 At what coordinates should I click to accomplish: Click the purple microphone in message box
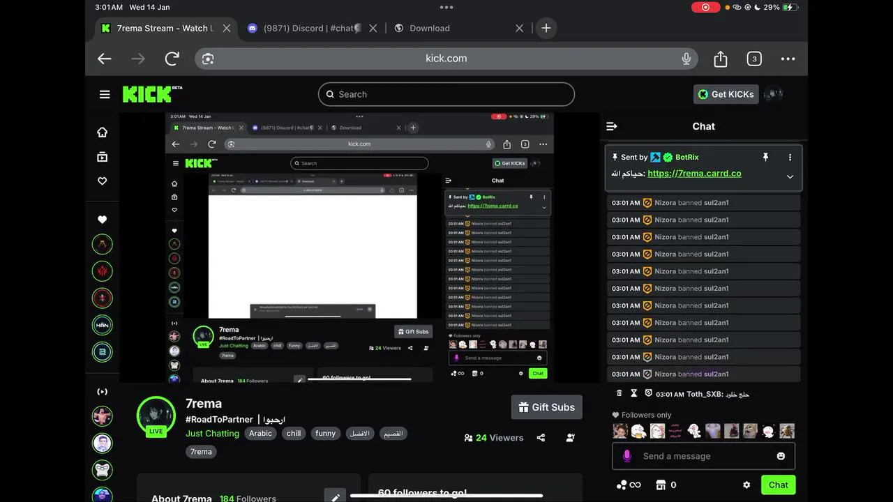click(x=626, y=456)
